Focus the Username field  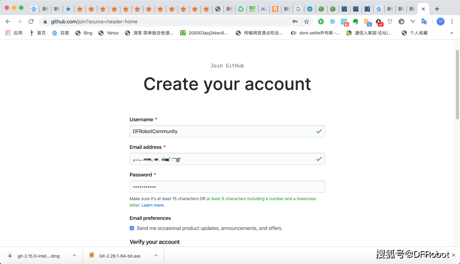tap(227, 131)
